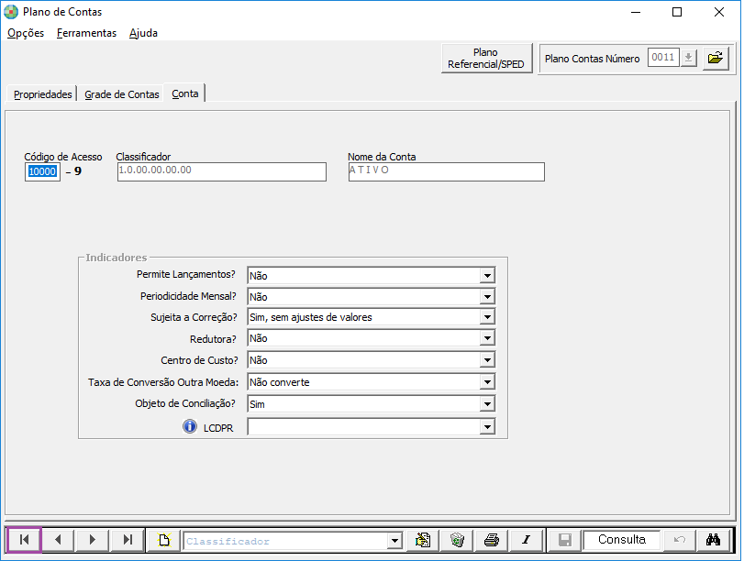Expand the Objeto de Conciliação dropdown
The width and height of the screenshot is (744, 561).
point(487,404)
